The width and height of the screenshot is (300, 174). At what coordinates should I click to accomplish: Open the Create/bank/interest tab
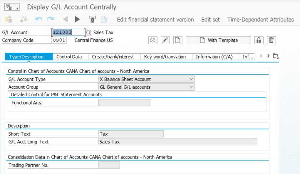pyautogui.click(x=113, y=57)
